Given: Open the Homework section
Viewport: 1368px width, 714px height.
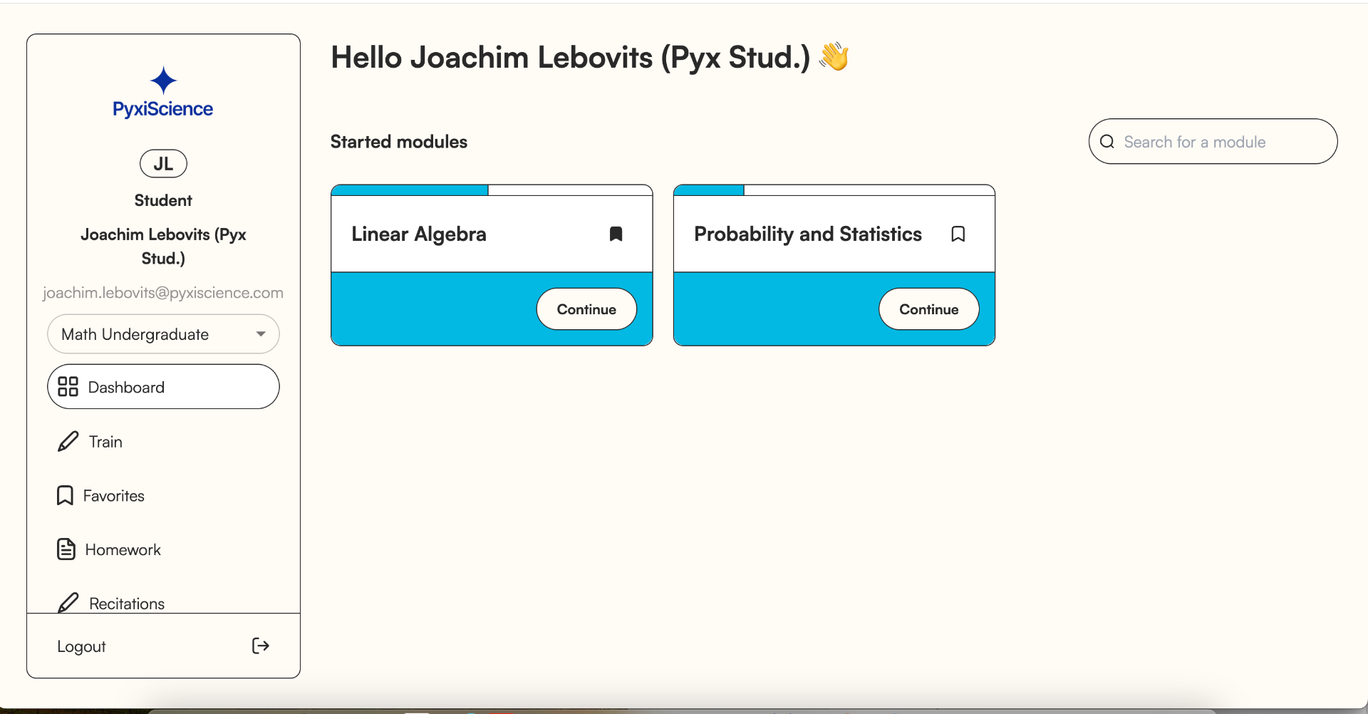Looking at the screenshot, I should (x=123, y=549).
